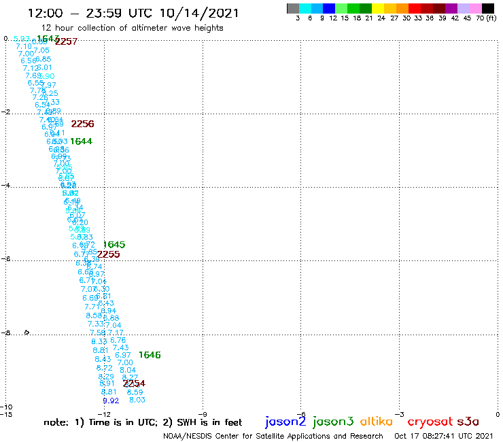Viewport: 503px width, 442px height.
Task: Click the dark red pass time label 2256
Action: pyautogui.click(x=82, y=124)
